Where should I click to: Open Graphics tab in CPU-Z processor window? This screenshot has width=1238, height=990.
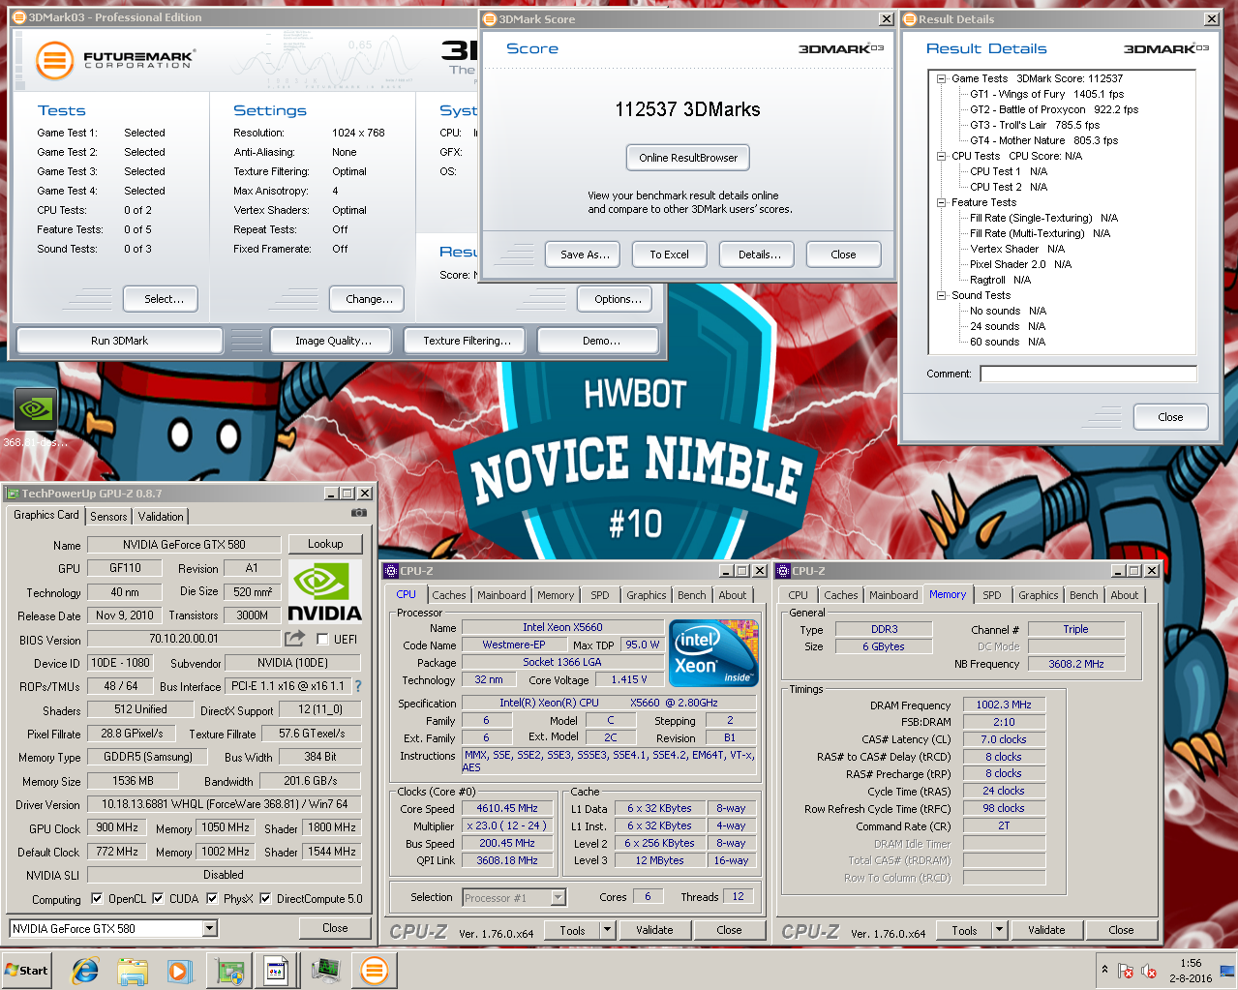[647, 595]
